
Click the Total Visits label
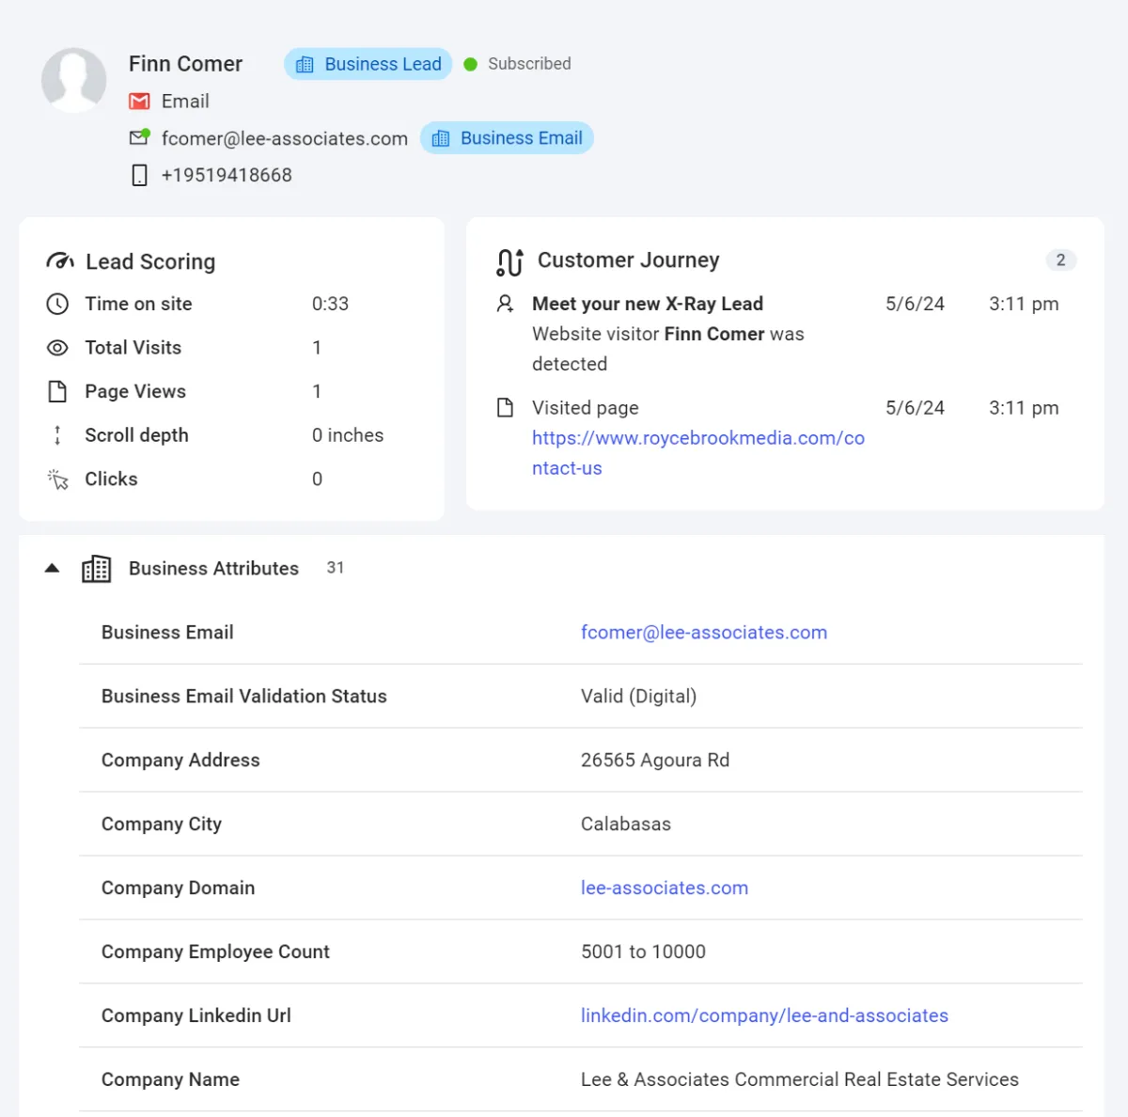133,348
